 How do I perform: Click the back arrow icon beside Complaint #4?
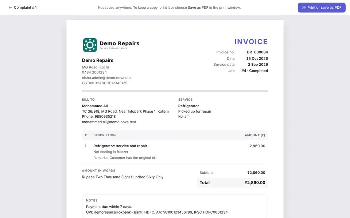tap(10, 8)
